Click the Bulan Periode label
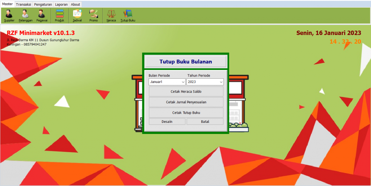 [x=159, y=76]
